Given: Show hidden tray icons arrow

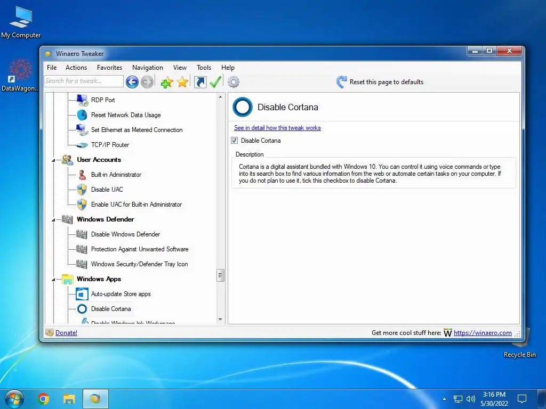Looking at the screenshot, I should click(x=444, y=399).
